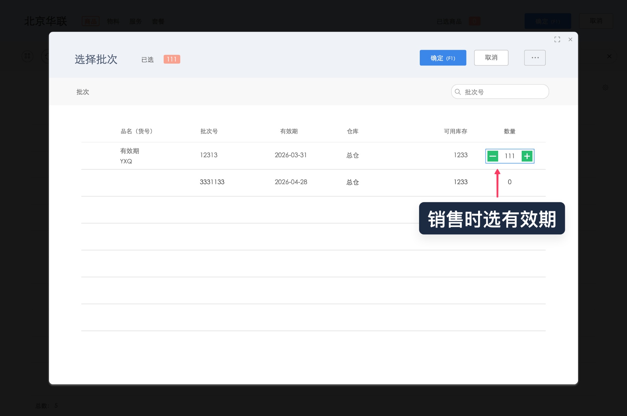627x416 pixels.
Task: Switch to the 物料 tab
Action: tap(113, 21)
